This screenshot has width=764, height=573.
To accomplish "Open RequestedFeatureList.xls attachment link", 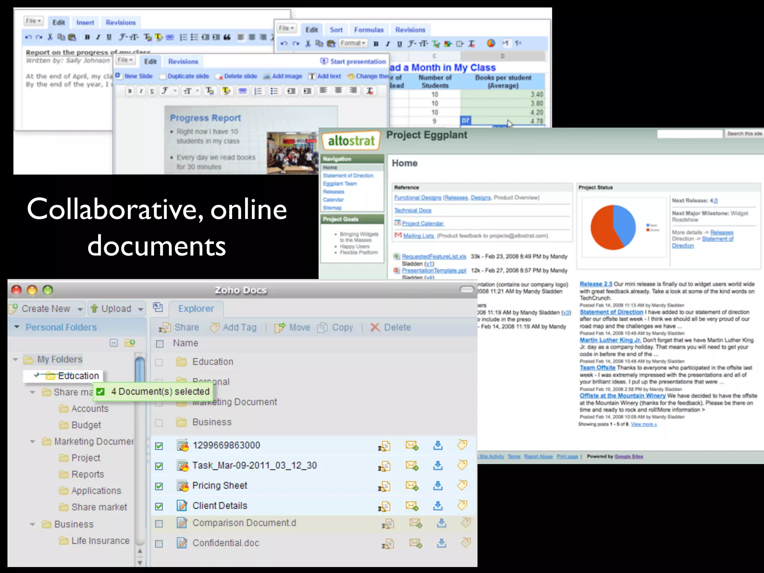I will [434, 257].
